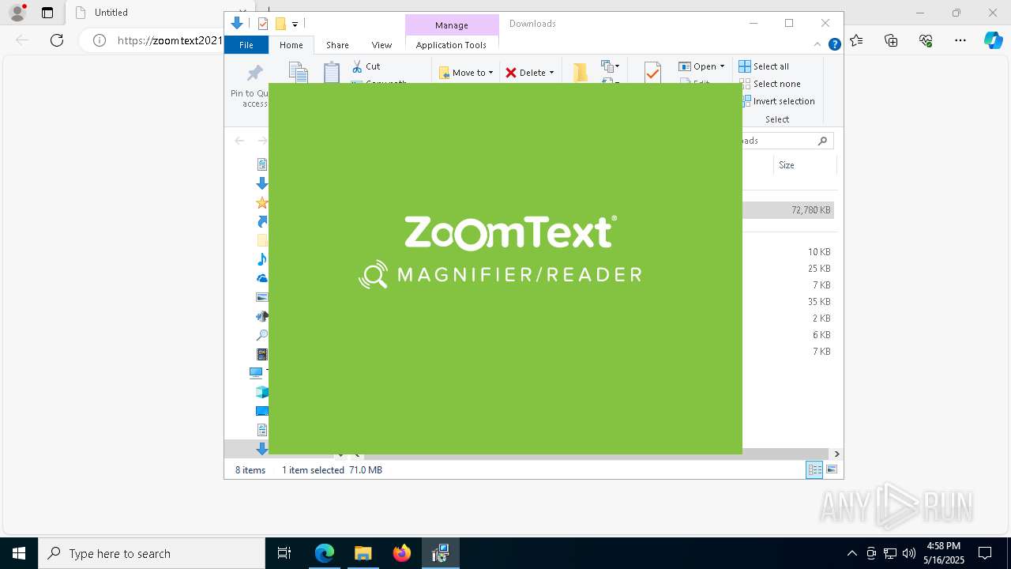Click the Edge Collections icon
This screenshot has height=569, width=1011.
(891, 40)
